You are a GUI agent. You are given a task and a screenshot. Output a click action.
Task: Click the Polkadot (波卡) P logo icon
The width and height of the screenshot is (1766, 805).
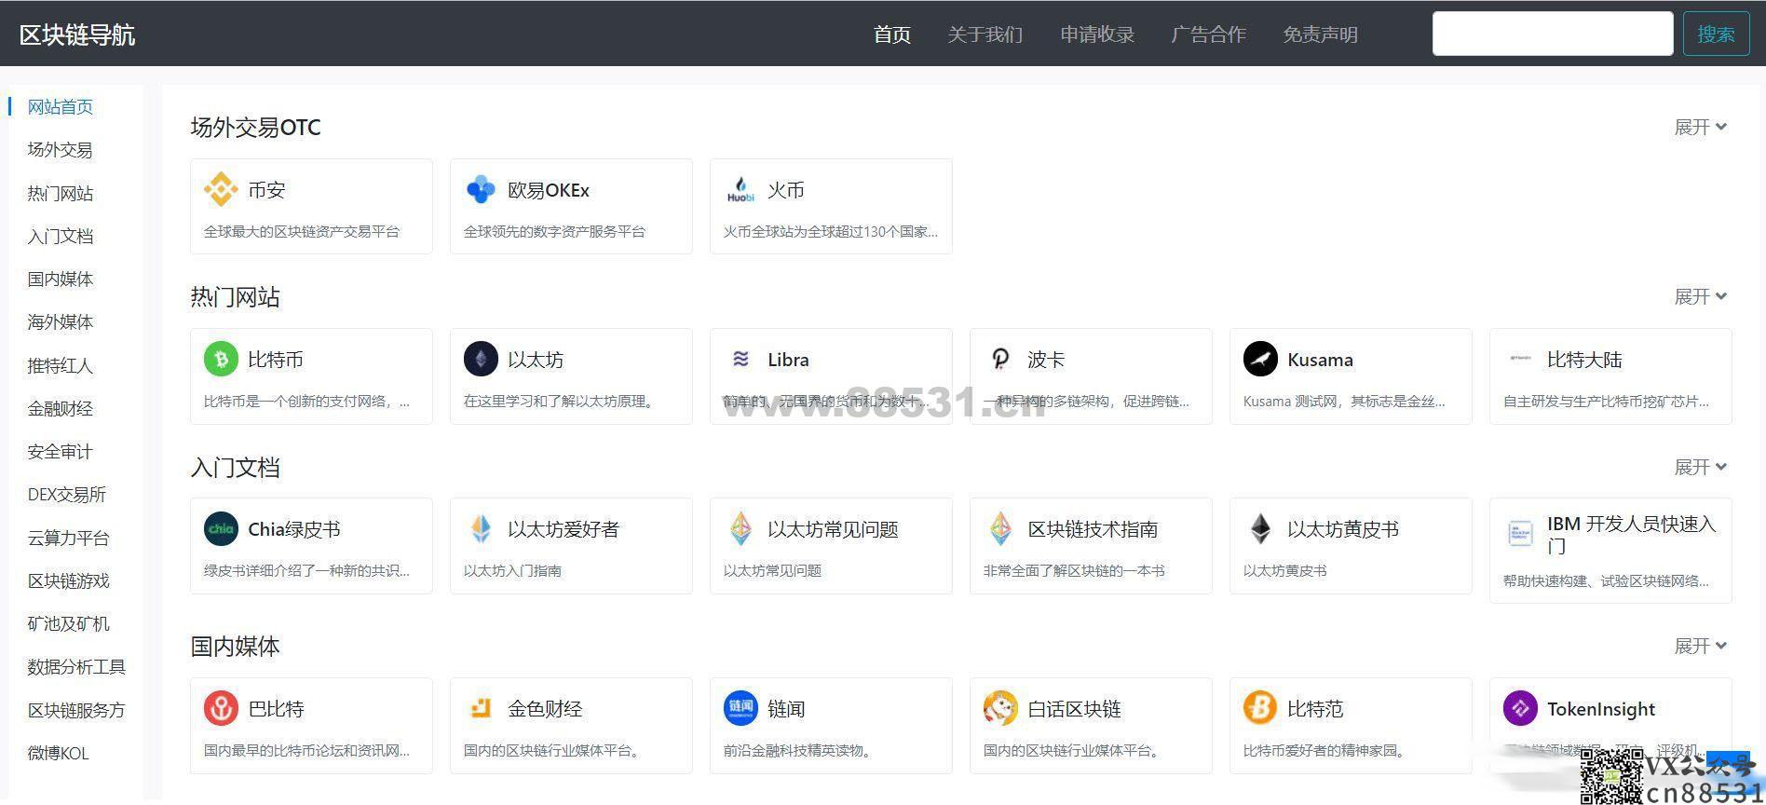(x=1000, y=360)
